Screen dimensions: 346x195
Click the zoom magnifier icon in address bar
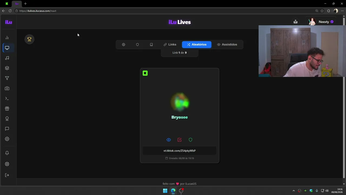317,11
